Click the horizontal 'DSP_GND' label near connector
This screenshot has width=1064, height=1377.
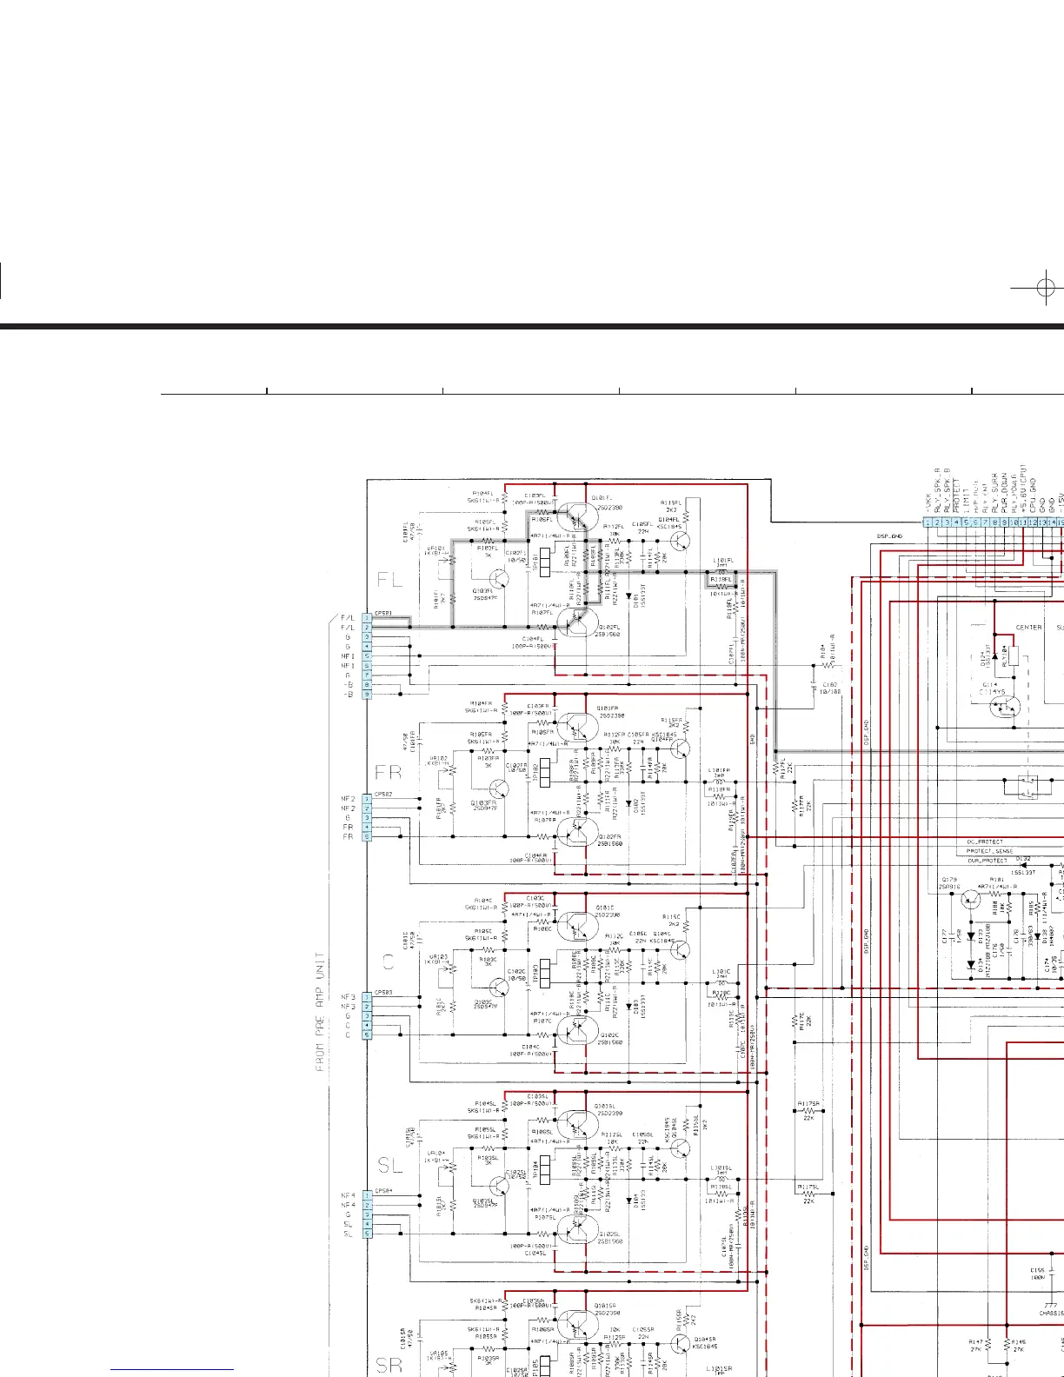tap(890, 536)
